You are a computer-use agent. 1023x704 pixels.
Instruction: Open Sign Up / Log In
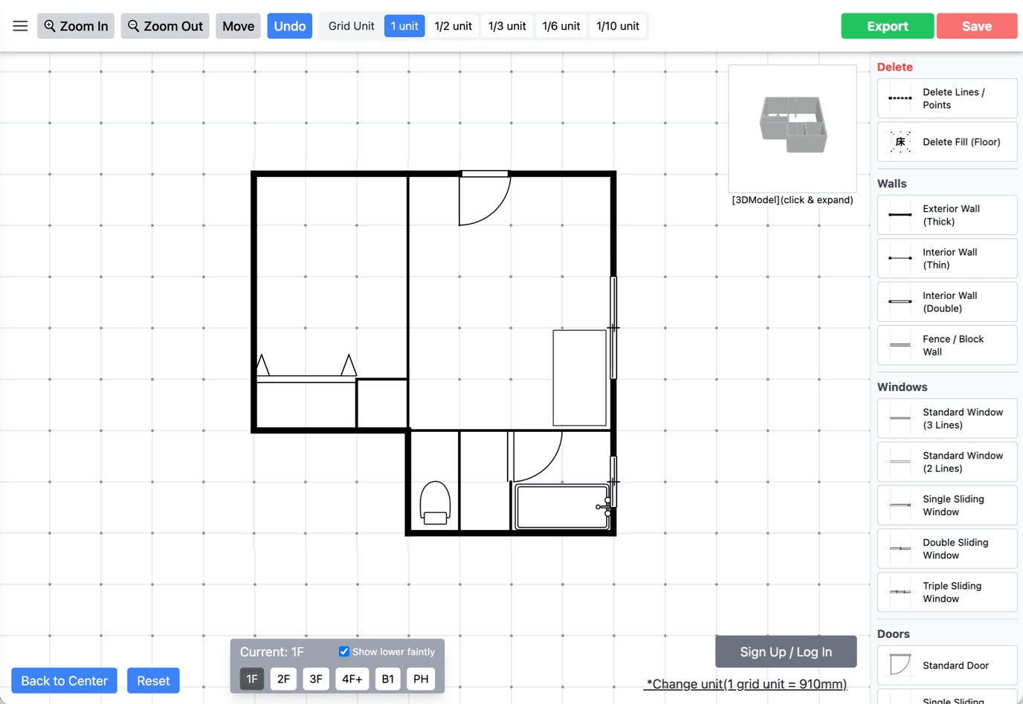[x=785, y=651]
